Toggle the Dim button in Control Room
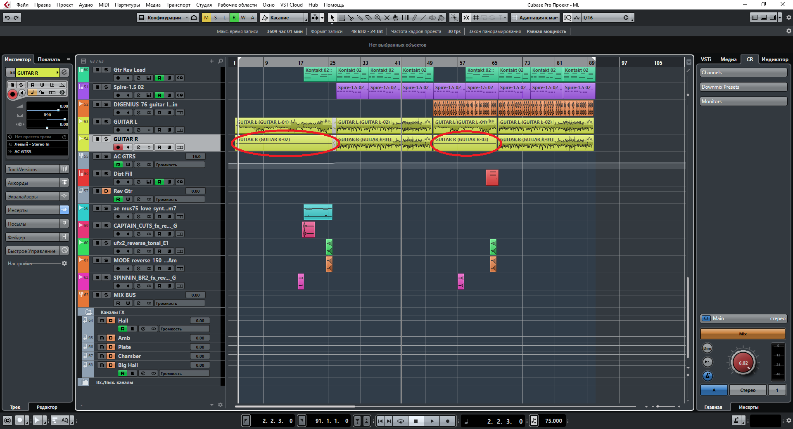The height and width of the screenshot is (429, 793). tap(708, 348)
